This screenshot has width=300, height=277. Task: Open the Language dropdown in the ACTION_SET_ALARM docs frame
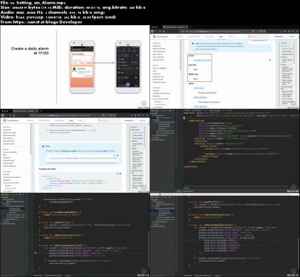point(280,36)
